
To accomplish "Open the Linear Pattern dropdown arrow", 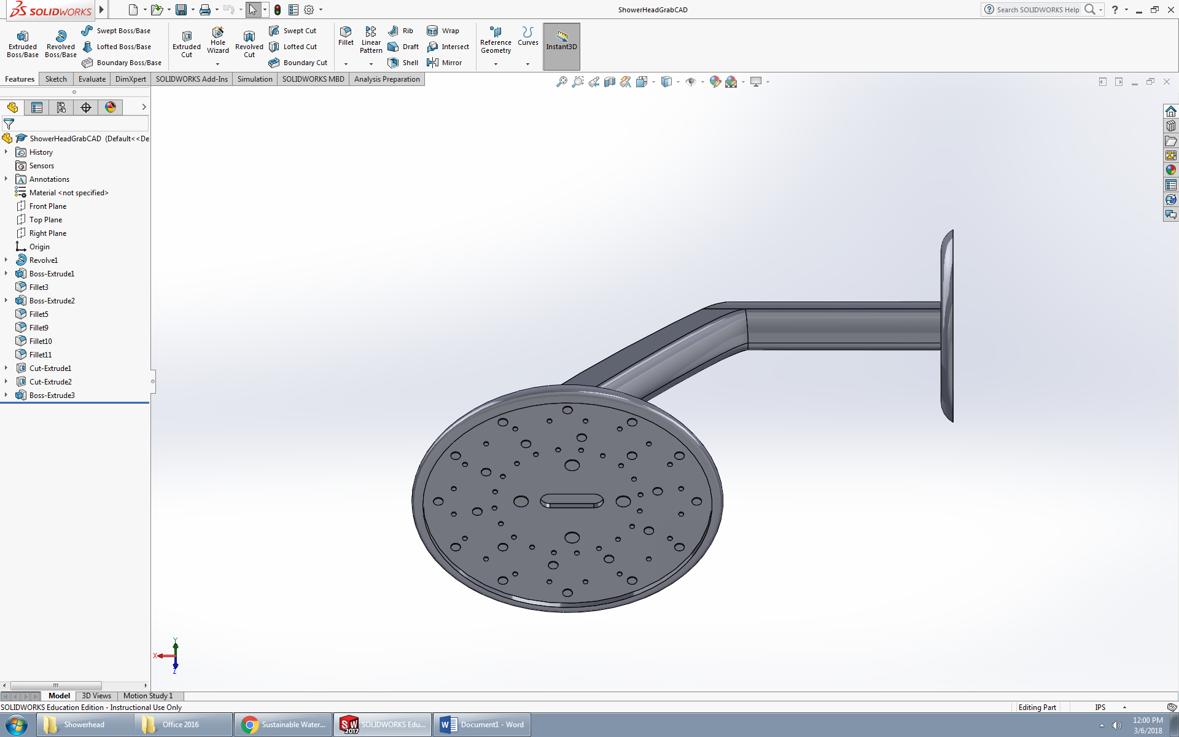I will 371,64.
